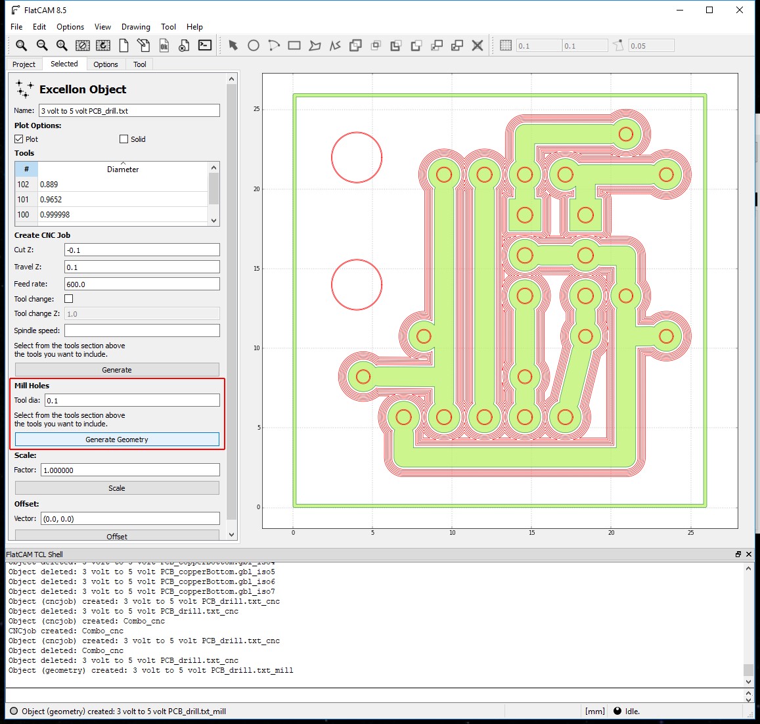Click the Generate CNC job button
Screen dimensions: 760x724
click(117, 369)
